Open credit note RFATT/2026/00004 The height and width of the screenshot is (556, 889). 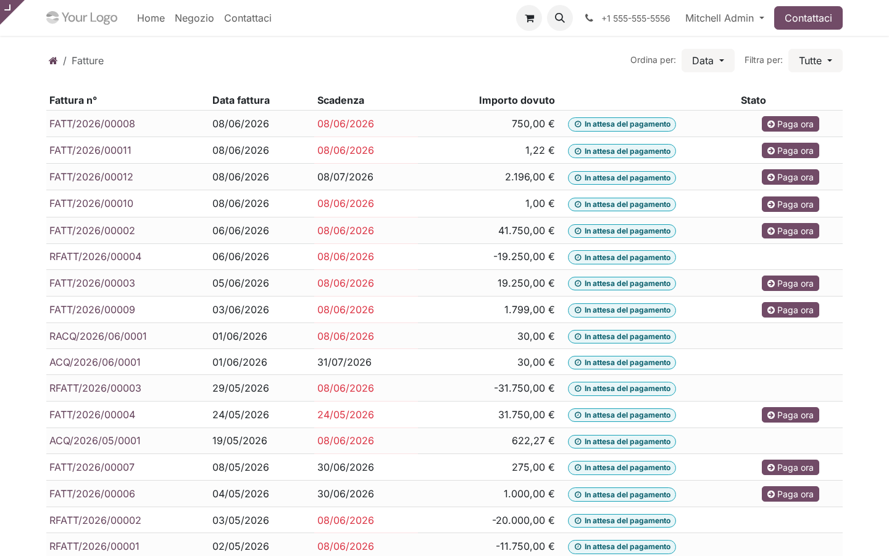pos(95,256)
